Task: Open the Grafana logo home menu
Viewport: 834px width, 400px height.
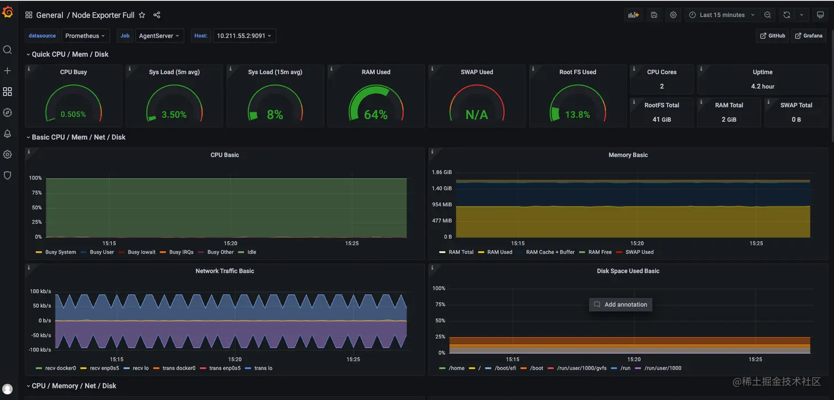Action: point(8,12)
